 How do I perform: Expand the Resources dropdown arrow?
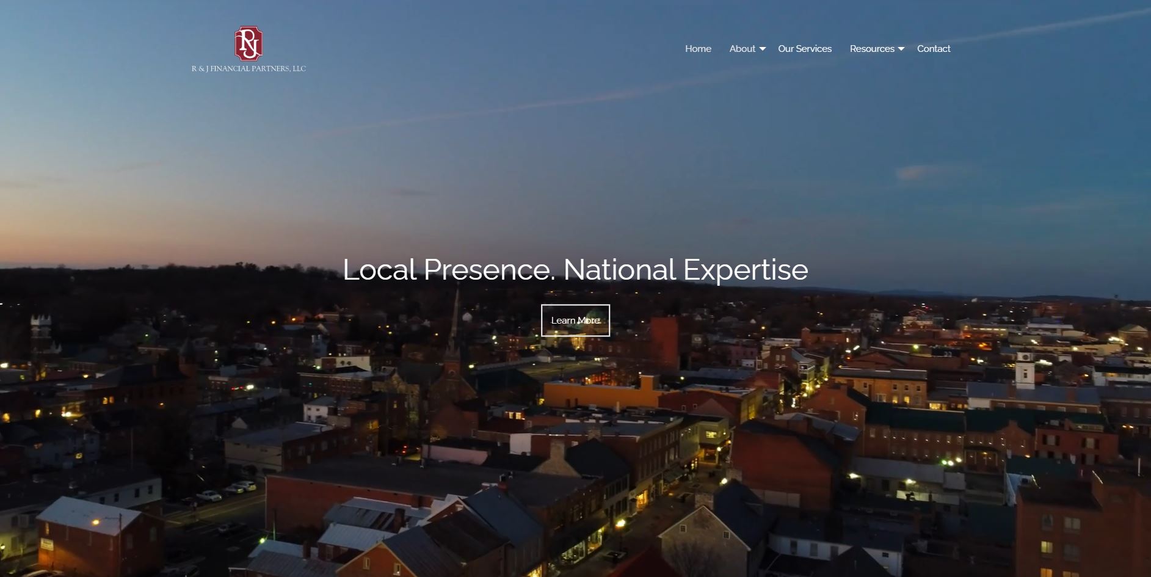(901, 49)
